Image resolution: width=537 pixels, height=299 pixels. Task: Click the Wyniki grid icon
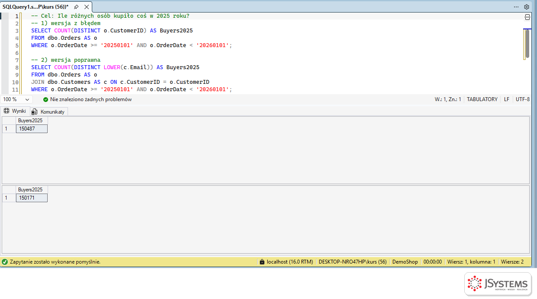click(x=6, y=111)
